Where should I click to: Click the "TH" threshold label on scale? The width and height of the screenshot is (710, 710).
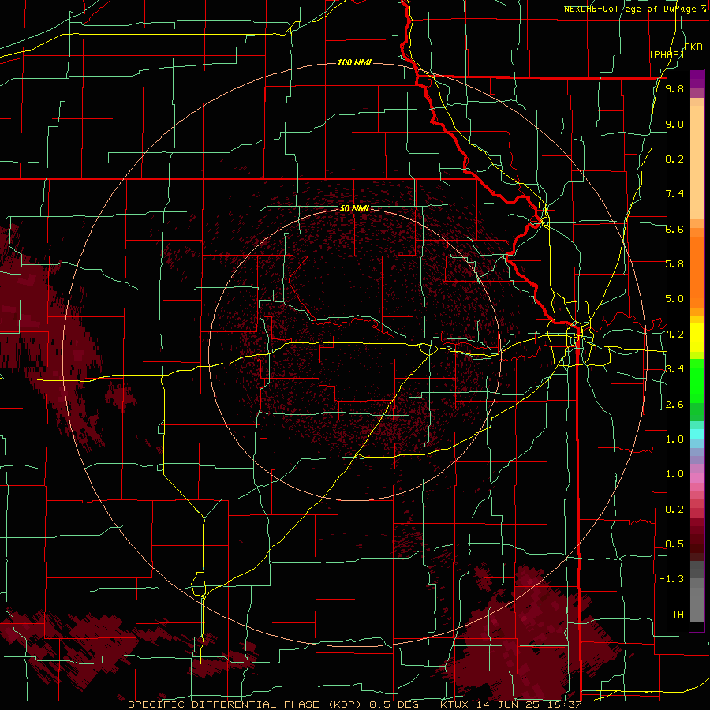point(678,615)
